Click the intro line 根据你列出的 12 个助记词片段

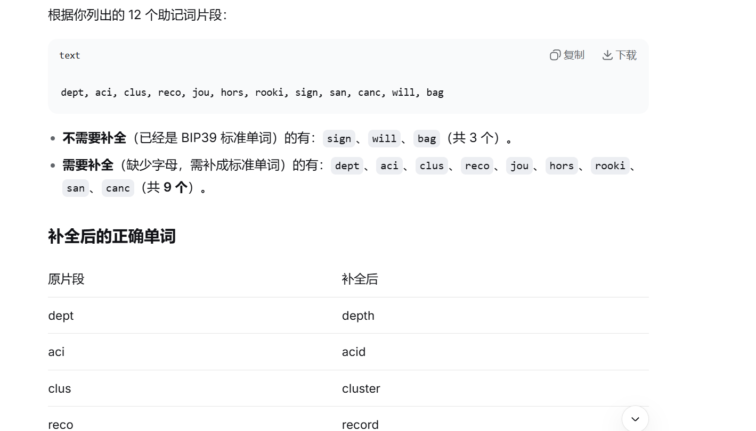[x=137, y=15]
